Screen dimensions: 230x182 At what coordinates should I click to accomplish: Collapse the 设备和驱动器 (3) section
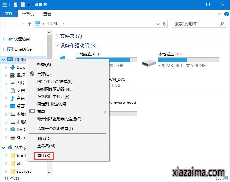(x=57, y=46)
